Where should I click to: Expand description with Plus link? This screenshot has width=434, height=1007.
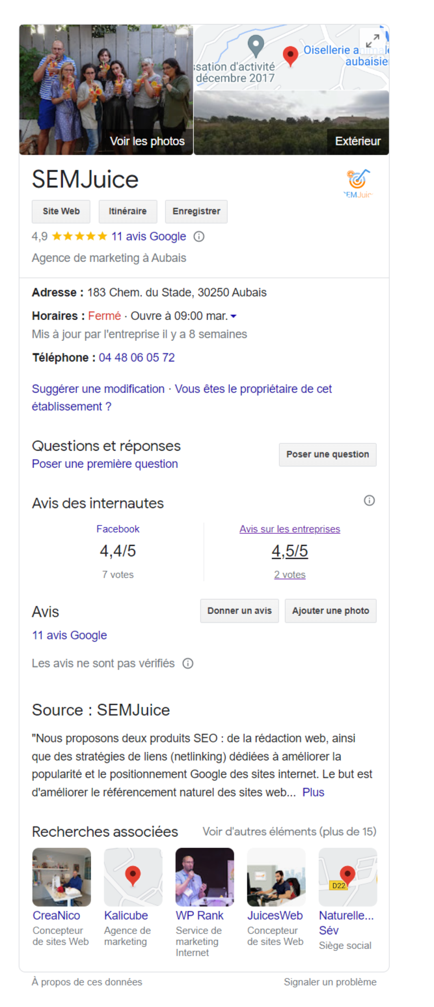click(313, 792)
